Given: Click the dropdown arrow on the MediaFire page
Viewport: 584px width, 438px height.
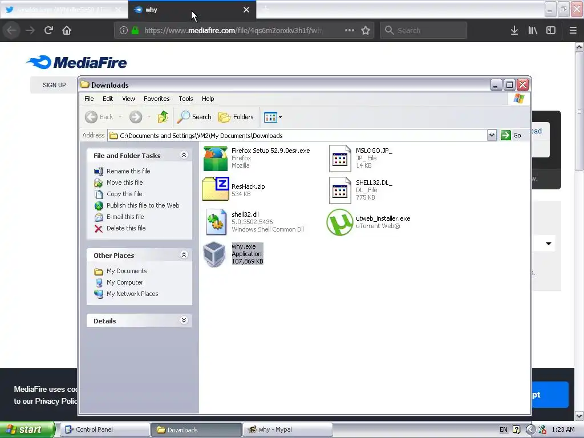Looking at the screenshot, I should tap(548, 244).
